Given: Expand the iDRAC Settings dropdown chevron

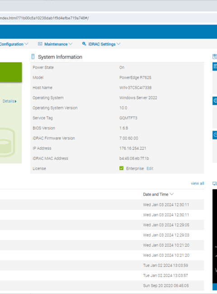Looking at the screenshot, I should (x=118, y=44).
